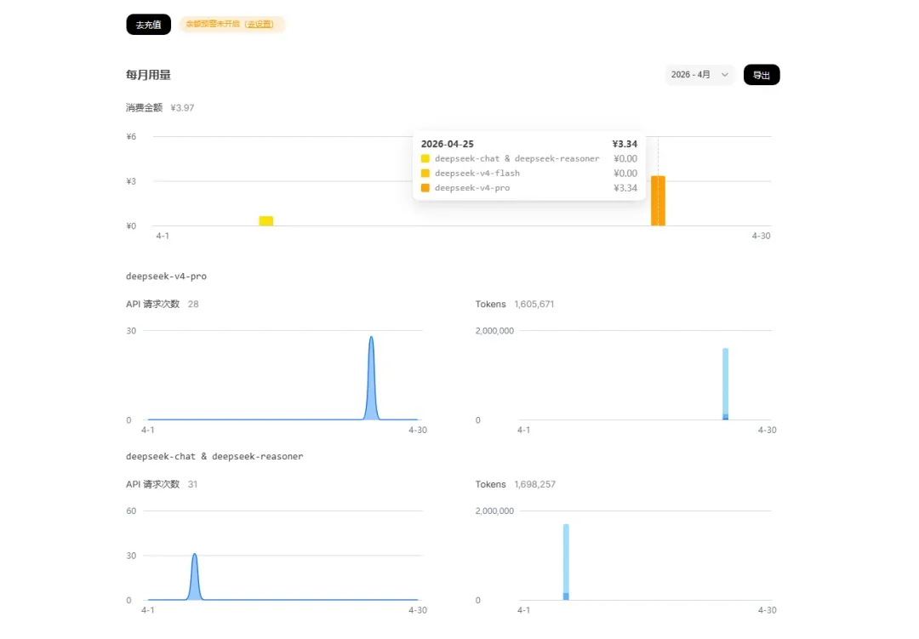Click the deepseek-v4-pro section title
Image resolution: width=919 pixels, height=639 pixels.
pyautogui.click(x=167, y=276)
